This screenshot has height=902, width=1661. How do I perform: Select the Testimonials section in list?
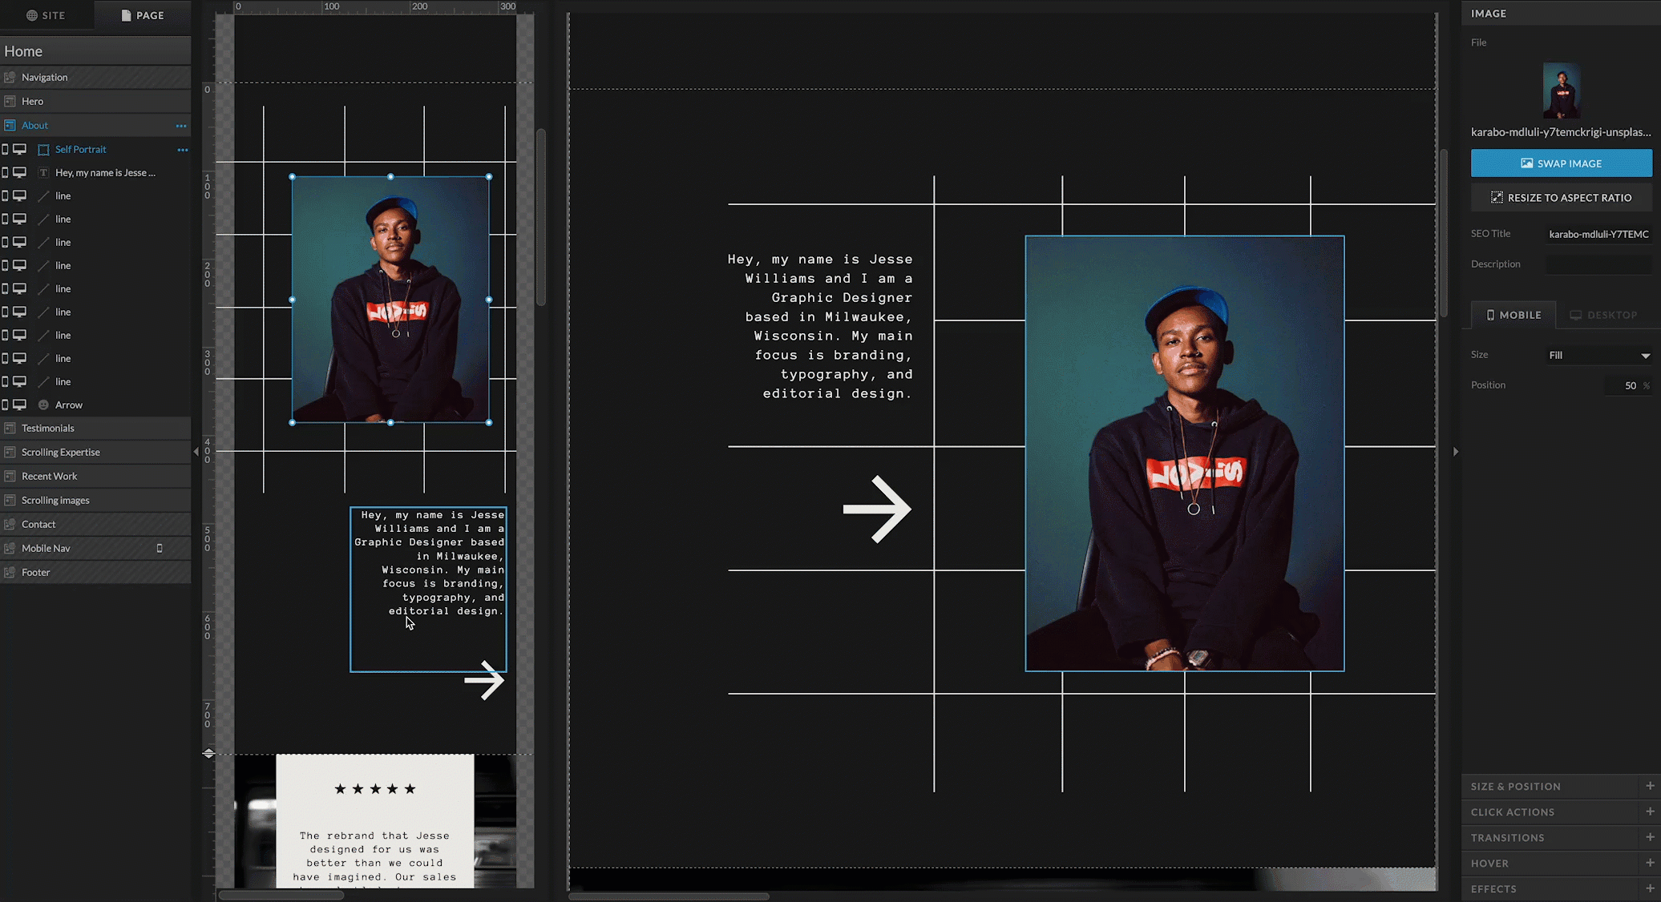click(48, 429)
